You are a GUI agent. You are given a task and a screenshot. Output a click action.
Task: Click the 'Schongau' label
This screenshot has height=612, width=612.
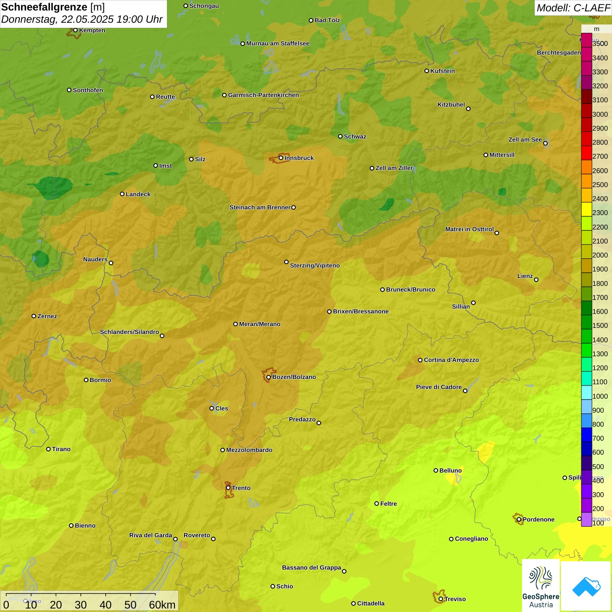[x=204, y=6]
